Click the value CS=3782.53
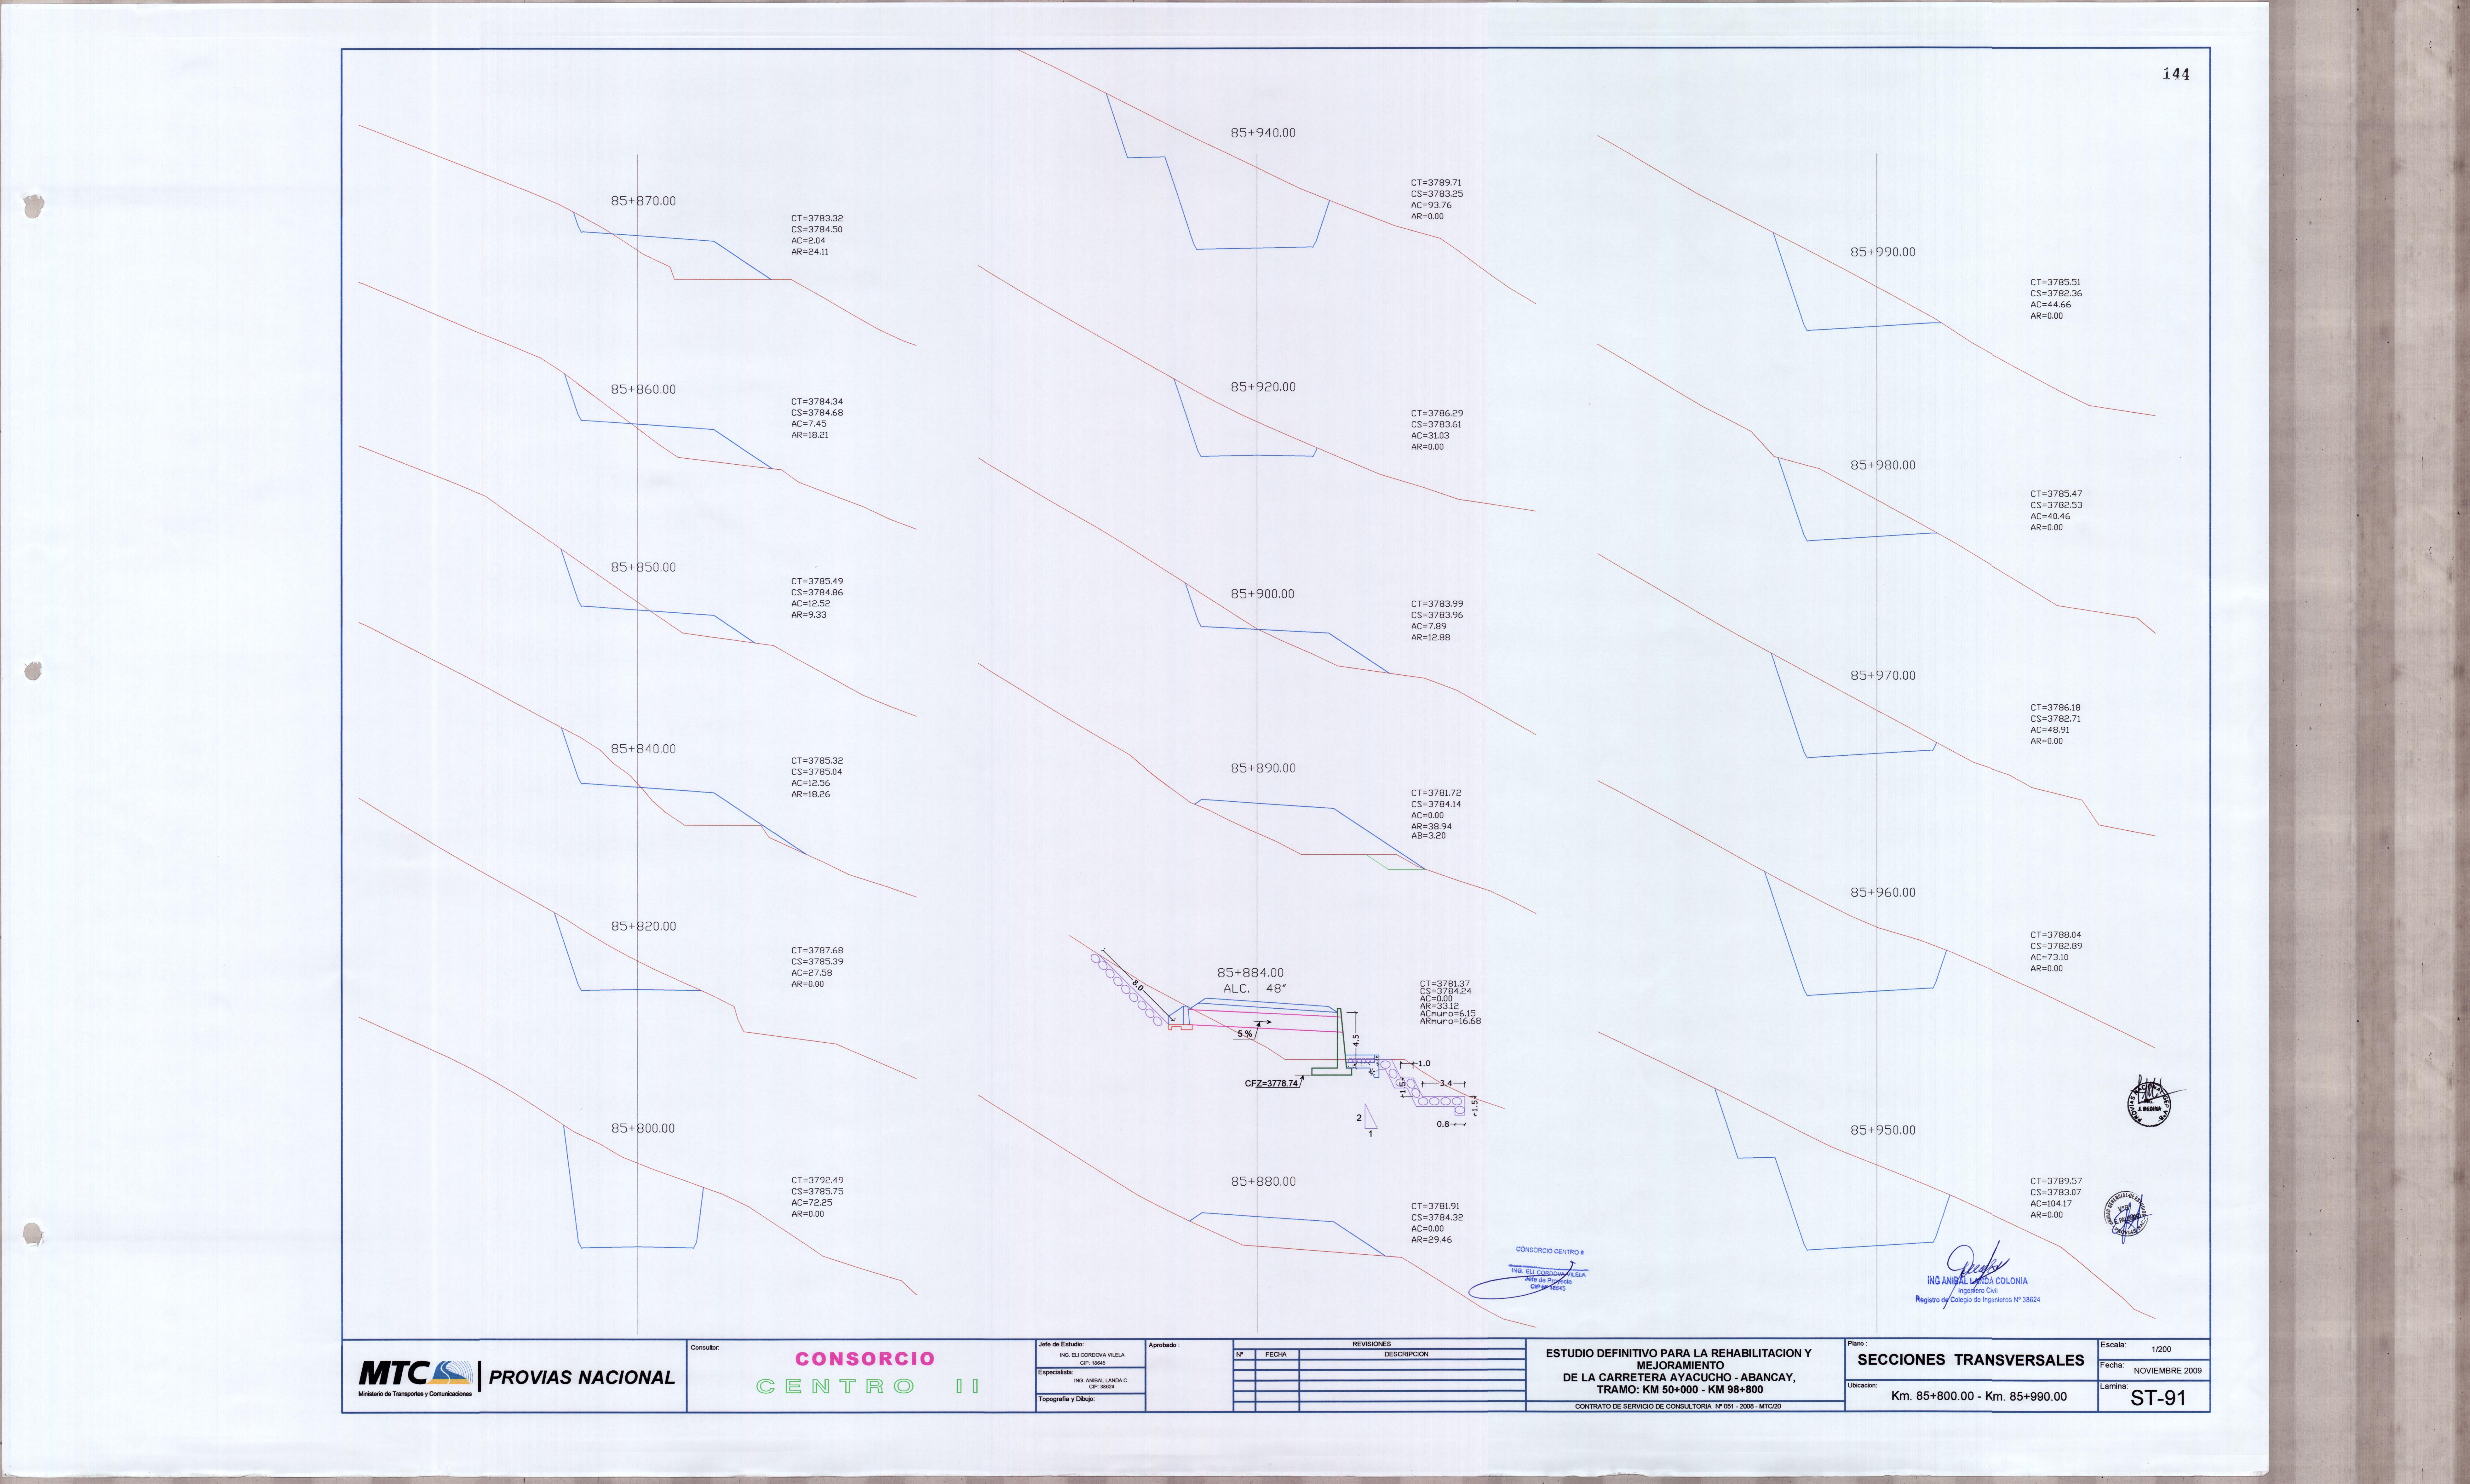This screenshot has width=2470, height=1484. coord(2056,505)
